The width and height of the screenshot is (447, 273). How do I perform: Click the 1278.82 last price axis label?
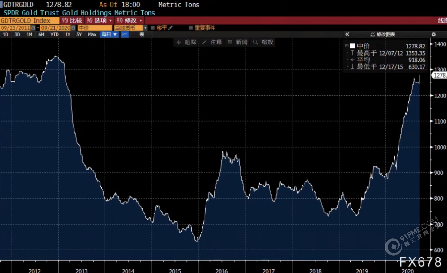pos(439,75)
